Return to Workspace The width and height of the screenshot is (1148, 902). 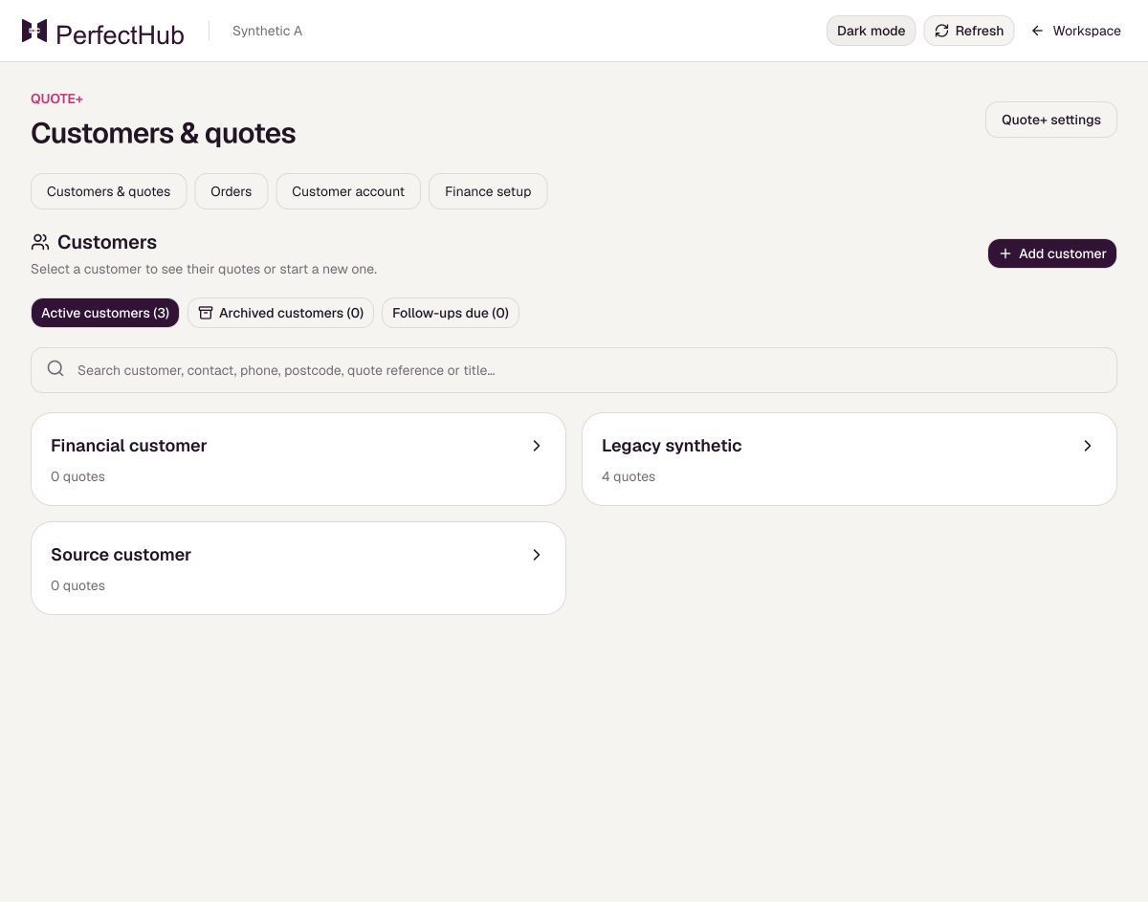(1075, 31)
